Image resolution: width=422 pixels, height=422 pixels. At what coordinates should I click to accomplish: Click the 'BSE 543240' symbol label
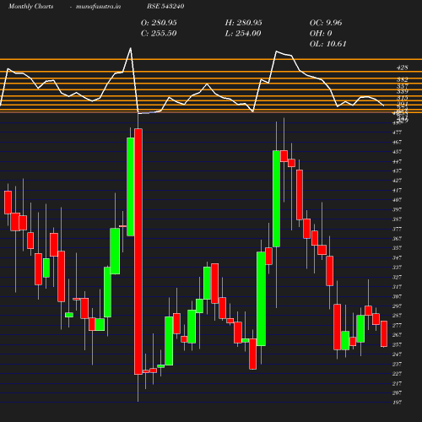click(x=165, y=6)
